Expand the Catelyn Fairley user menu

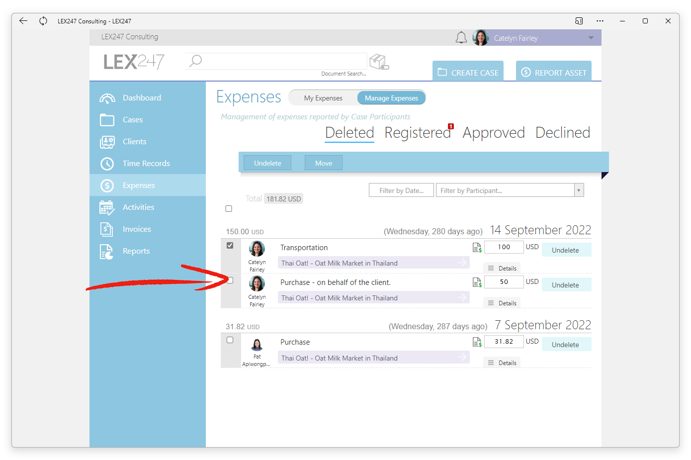tap(591, 38)
